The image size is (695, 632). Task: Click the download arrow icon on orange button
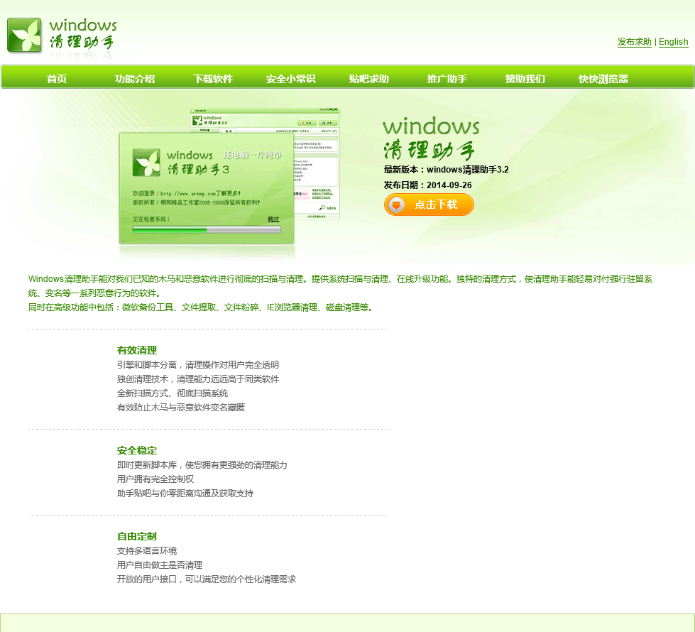pyautogui.click(x=396, y=205)
